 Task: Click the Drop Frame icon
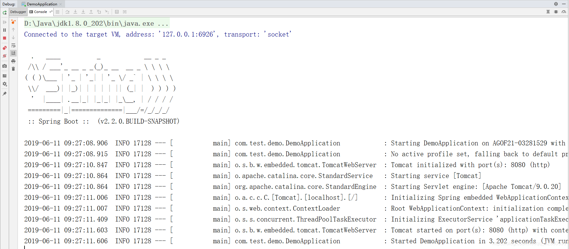[99, 12]
